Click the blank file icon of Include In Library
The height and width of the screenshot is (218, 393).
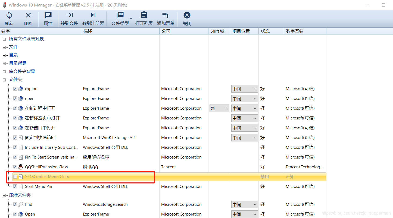click(x=21, y=147)
